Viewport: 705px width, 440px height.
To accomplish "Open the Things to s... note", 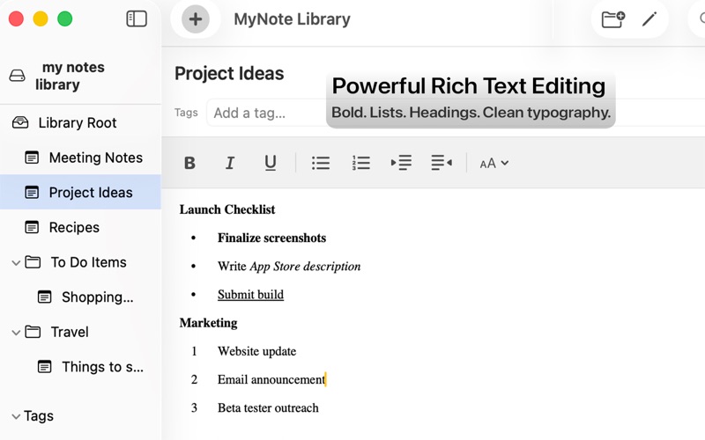I will pyautogui.click(x=102, y=367).
